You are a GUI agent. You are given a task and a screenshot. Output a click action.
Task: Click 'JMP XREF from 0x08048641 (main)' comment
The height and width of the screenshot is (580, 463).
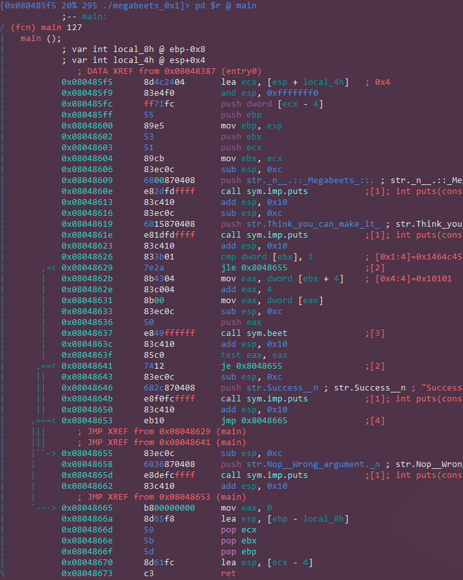(162, 443)
